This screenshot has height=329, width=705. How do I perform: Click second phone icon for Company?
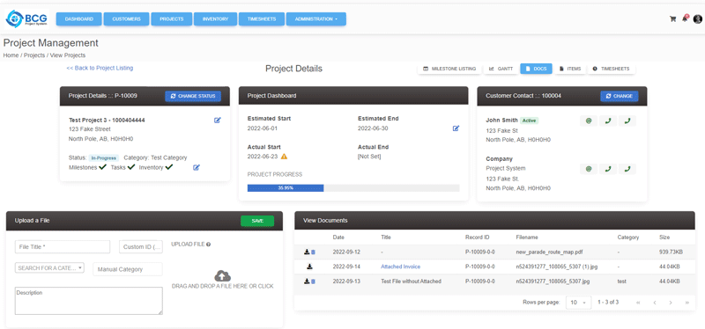[x=627, y=169]
